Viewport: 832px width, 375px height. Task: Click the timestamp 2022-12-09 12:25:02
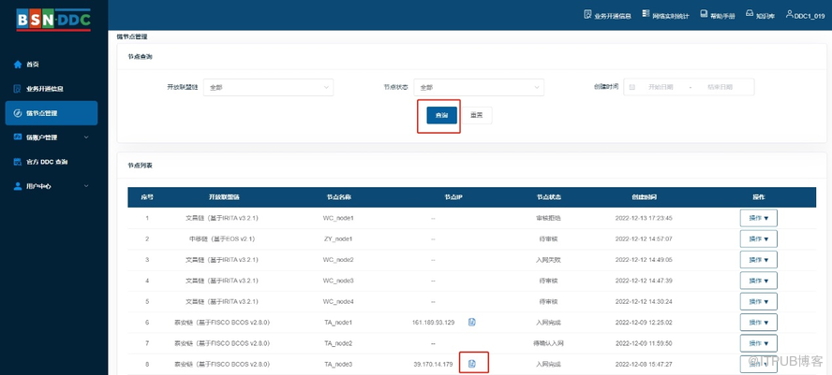(644, 322)
